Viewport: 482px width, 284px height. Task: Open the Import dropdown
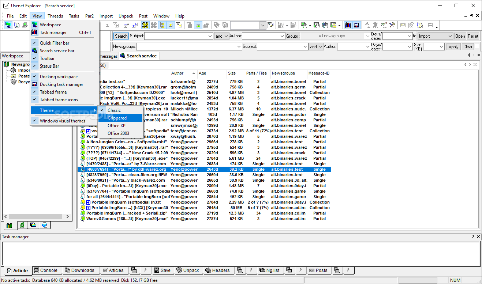[x=450, y=36]
